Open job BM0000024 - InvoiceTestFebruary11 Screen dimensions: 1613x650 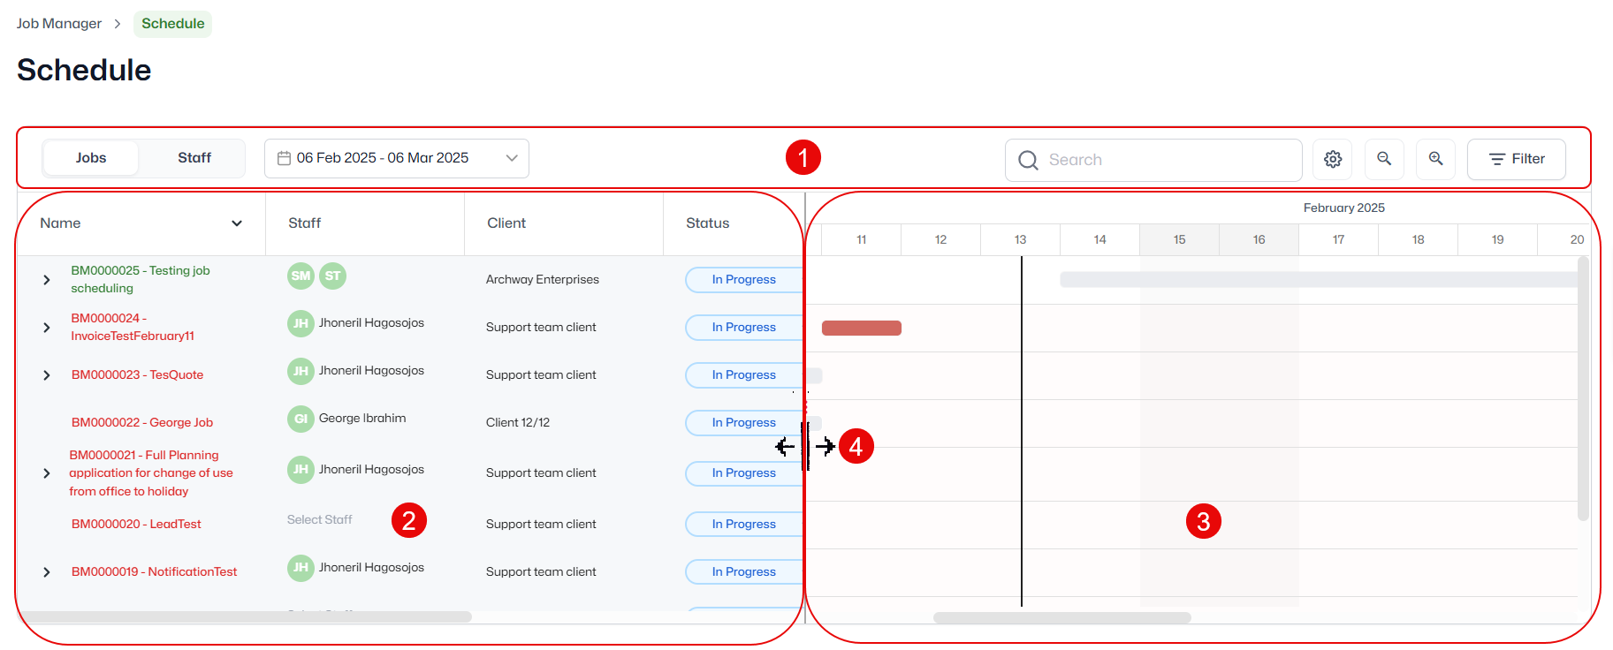[133, 327]
